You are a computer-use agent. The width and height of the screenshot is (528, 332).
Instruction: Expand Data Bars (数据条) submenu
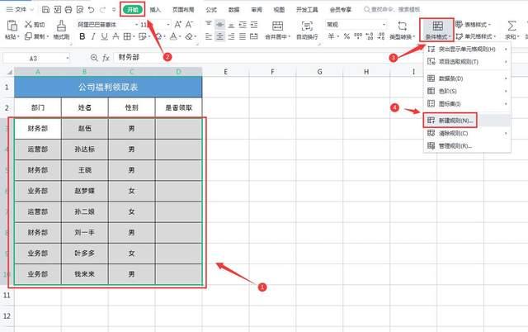tap(467, 78)
